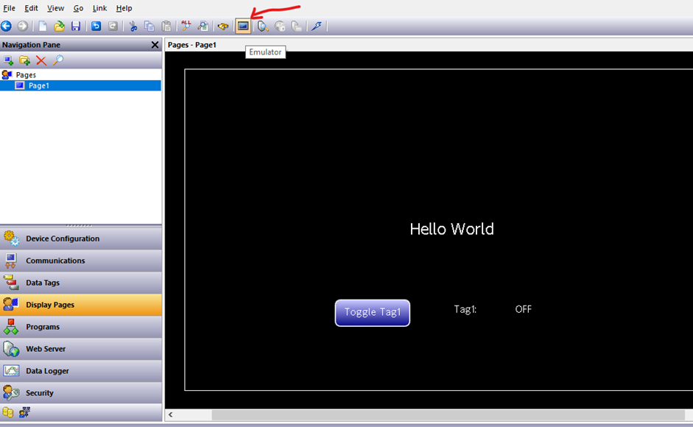
Task: Open the Web Server category
Action: point(81,349)
